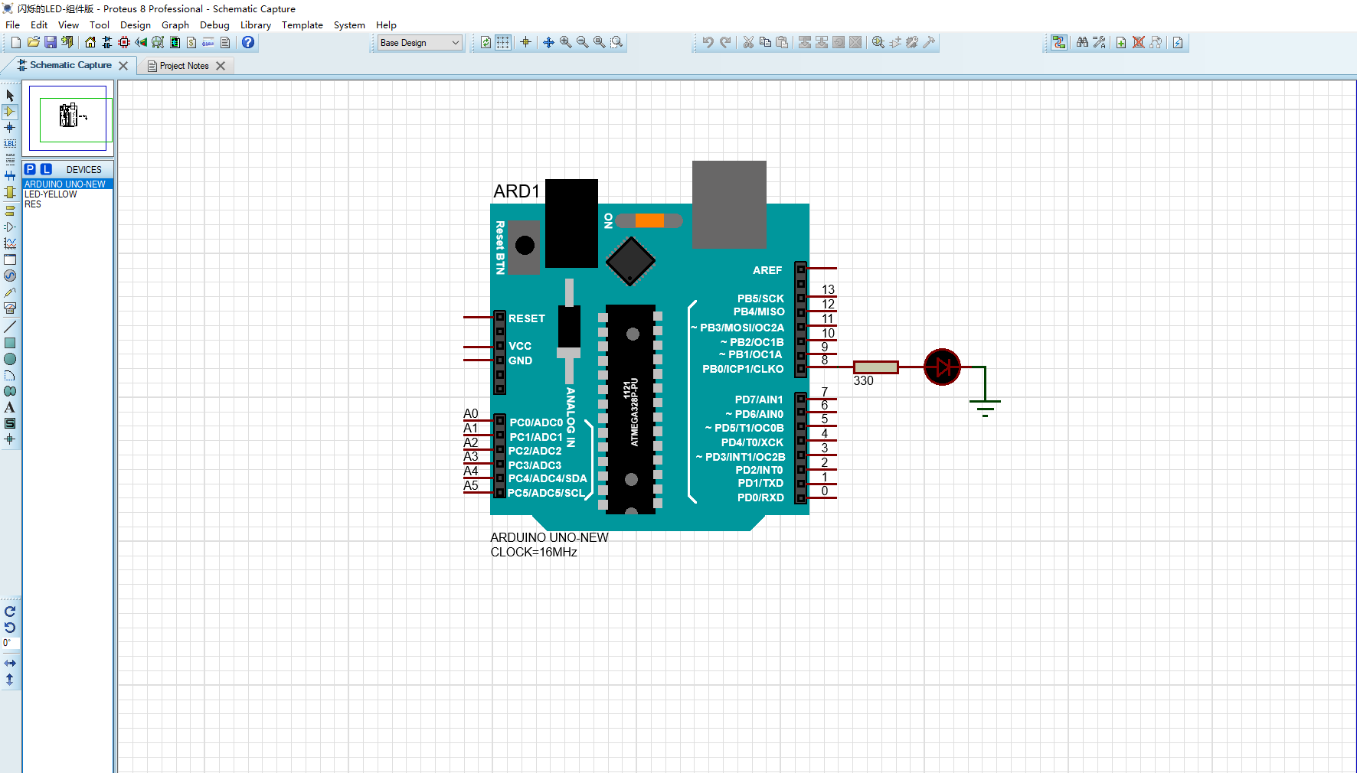Select the 2D closed path tool
Image resolution: width=1357 pixels, height=773 pixels.
coord(10,391)
